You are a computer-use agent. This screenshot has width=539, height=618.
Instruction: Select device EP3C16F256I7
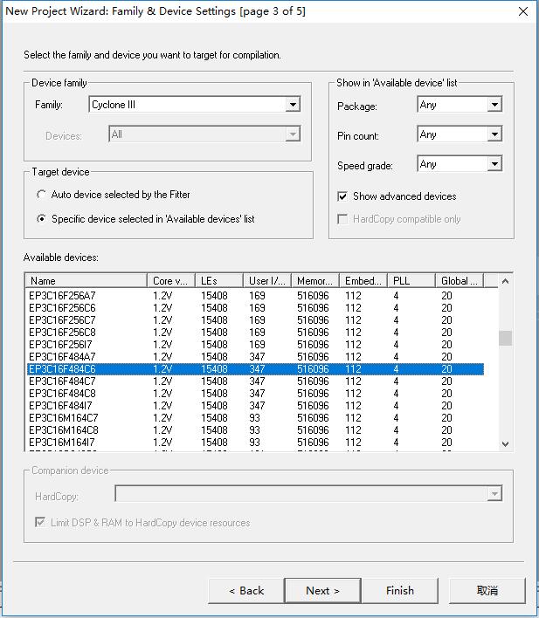tap(255, 345)
